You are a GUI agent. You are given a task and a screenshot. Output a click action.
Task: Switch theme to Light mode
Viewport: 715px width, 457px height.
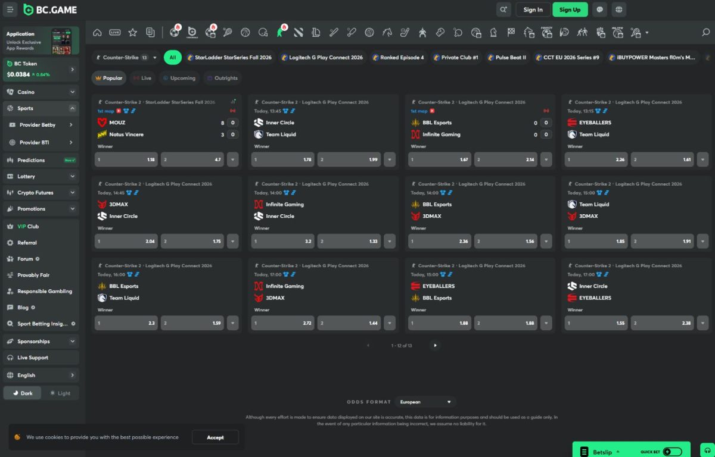pos(60,393)
